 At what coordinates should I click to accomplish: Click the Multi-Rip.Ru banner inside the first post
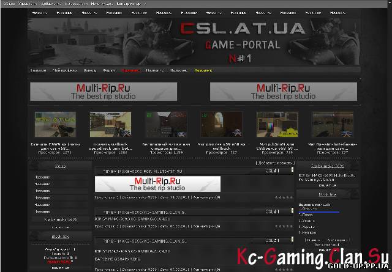(157, 184)
